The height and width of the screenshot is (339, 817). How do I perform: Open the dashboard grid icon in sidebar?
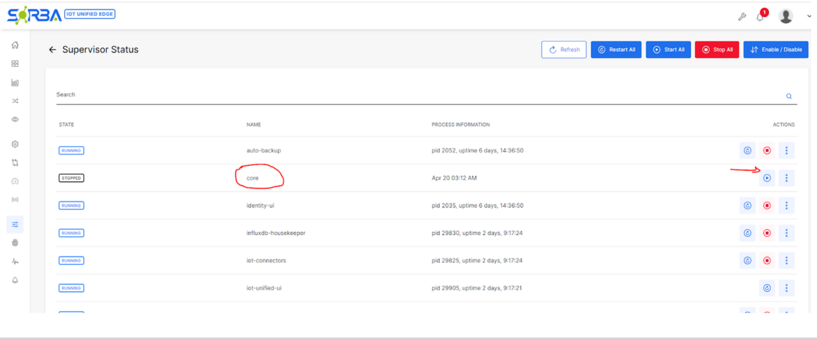[x=15, y=64]
